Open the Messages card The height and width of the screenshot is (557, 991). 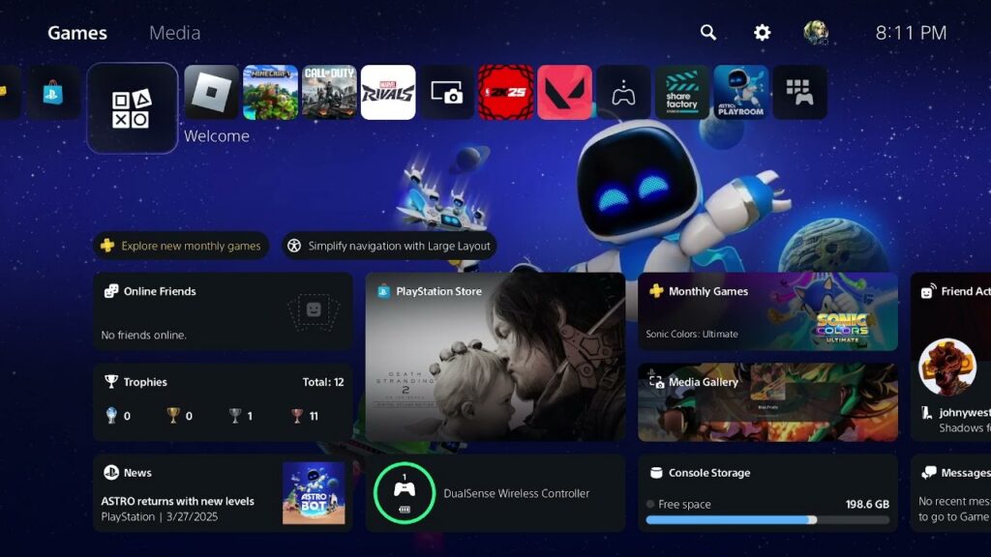pyautogui.click(x=950, y=493)
